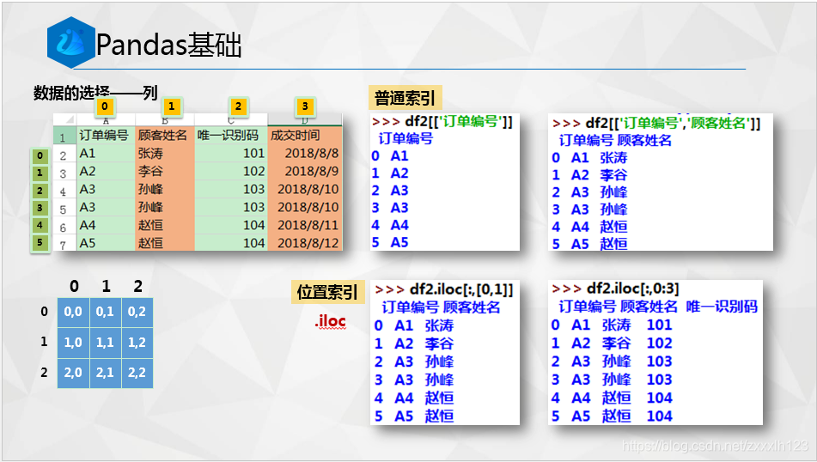
Task: Click the A4 cell in the Excel table
Action: (x=106, y=225)
